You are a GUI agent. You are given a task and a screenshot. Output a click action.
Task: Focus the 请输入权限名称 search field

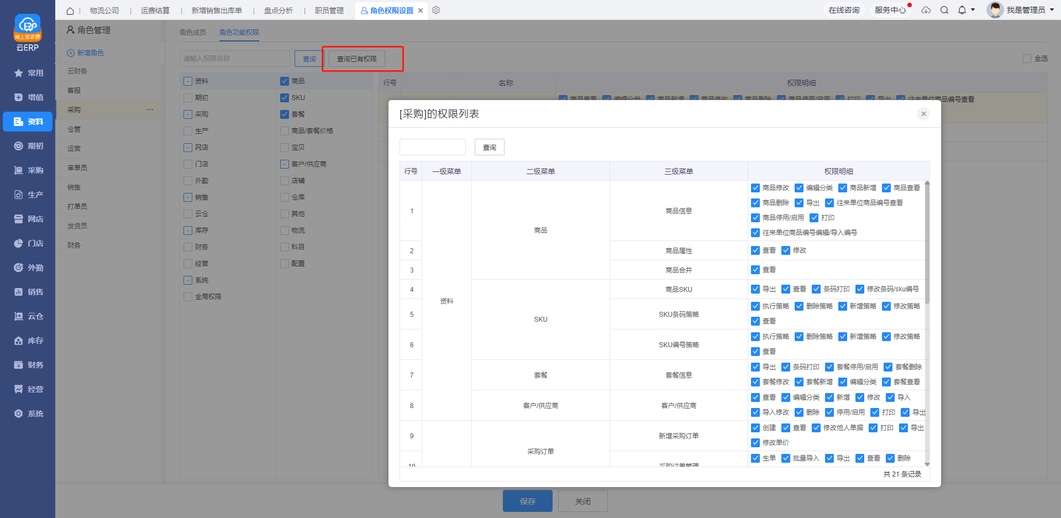click(235, 59)
